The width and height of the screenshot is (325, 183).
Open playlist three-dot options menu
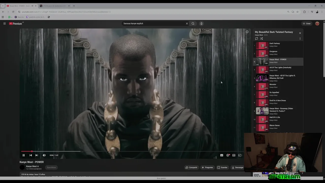pyautogui.click(x=300, y=39)
